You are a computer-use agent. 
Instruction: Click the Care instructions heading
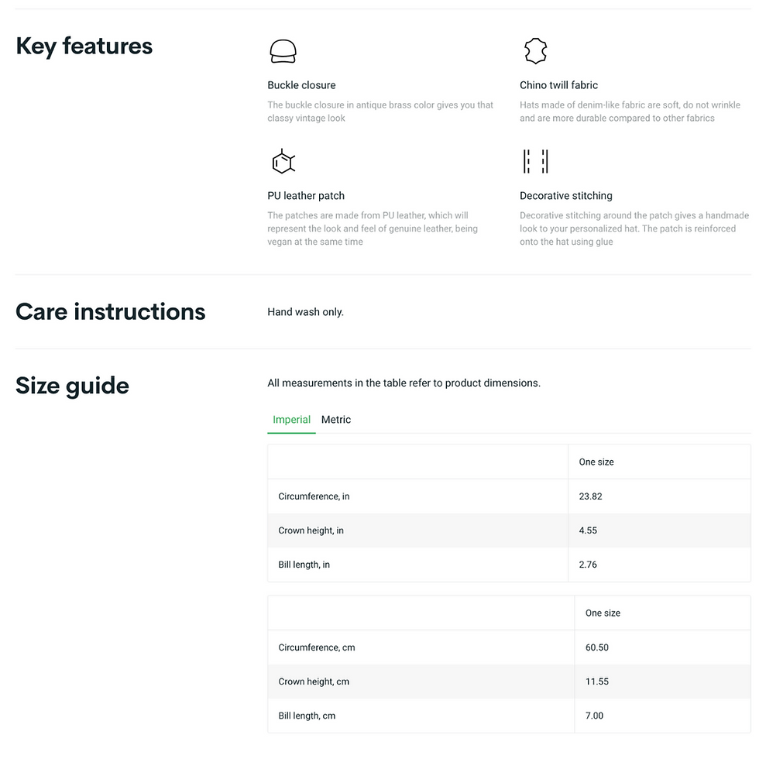coord(110,311)
